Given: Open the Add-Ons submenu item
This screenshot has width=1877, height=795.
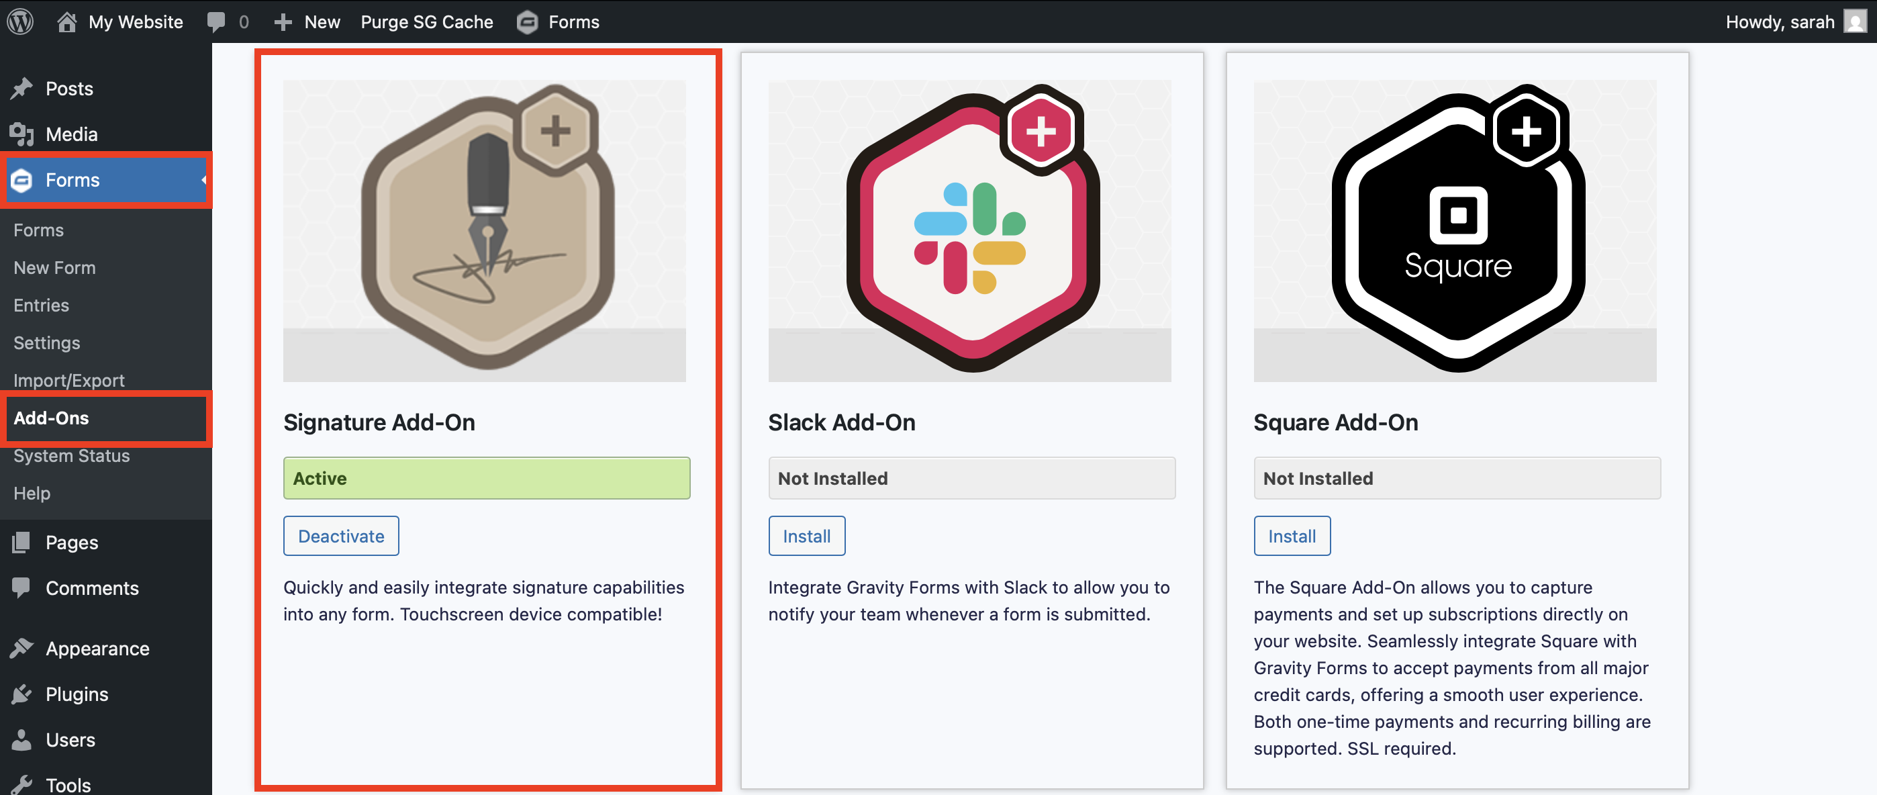Looking at the screenshot, I should pyautogui.click(x=51, y=418).
